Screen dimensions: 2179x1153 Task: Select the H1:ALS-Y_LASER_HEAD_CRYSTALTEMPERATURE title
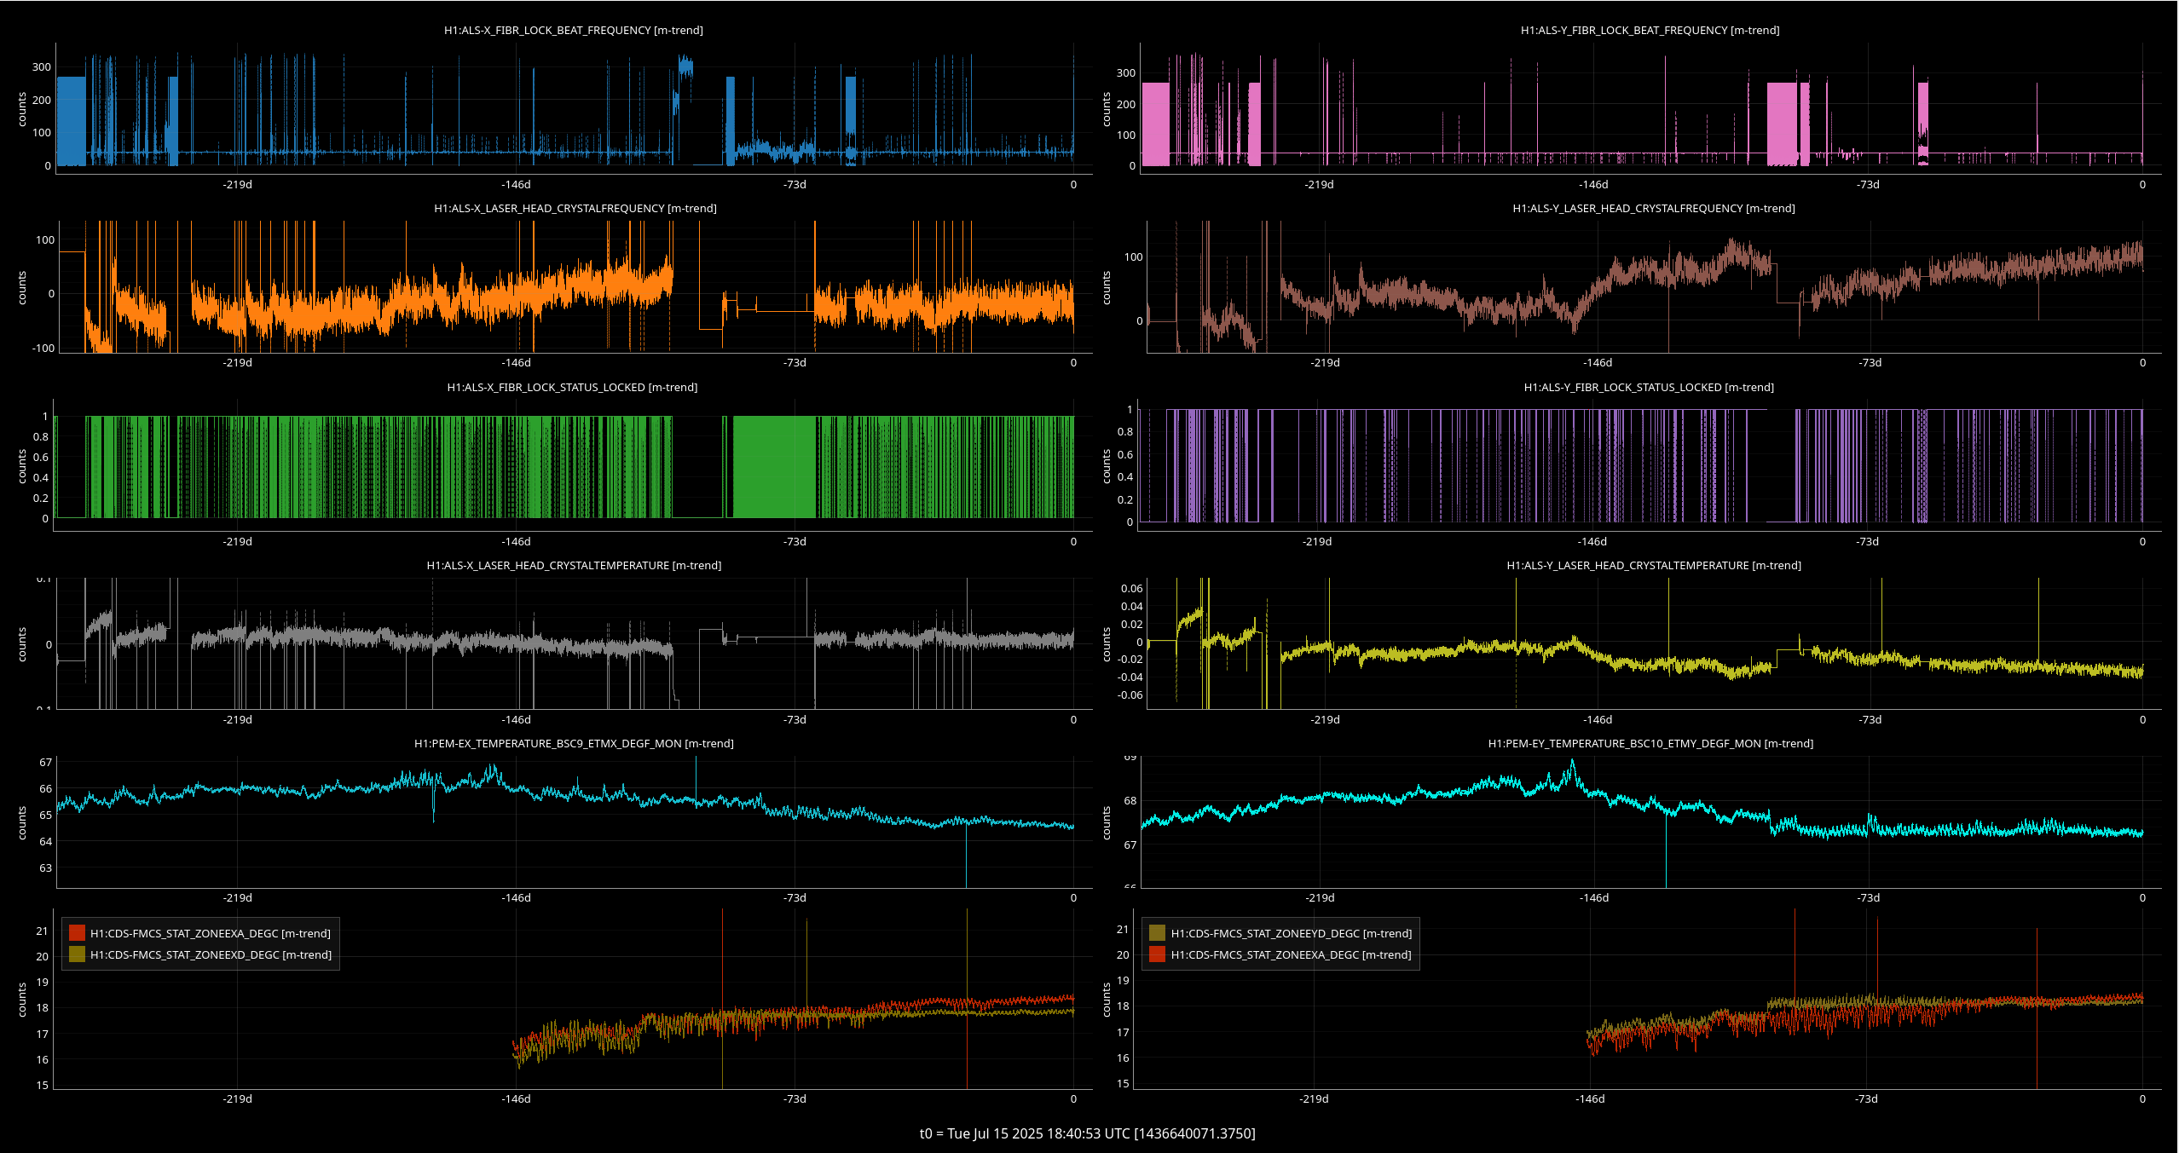(1653, 565)
